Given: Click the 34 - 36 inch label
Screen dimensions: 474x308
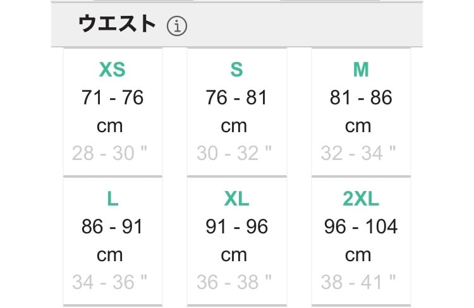Looking at the screenshot, I should [x=110, y=282].
